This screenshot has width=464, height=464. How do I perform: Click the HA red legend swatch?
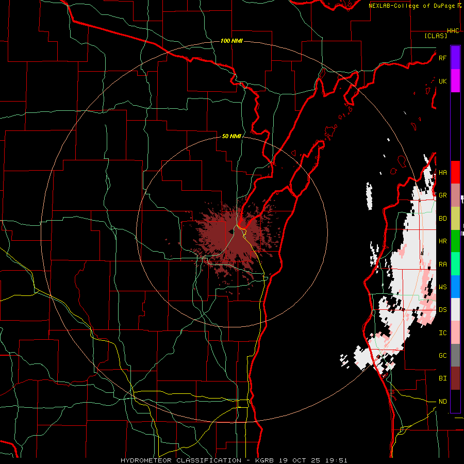click(455, 172)
